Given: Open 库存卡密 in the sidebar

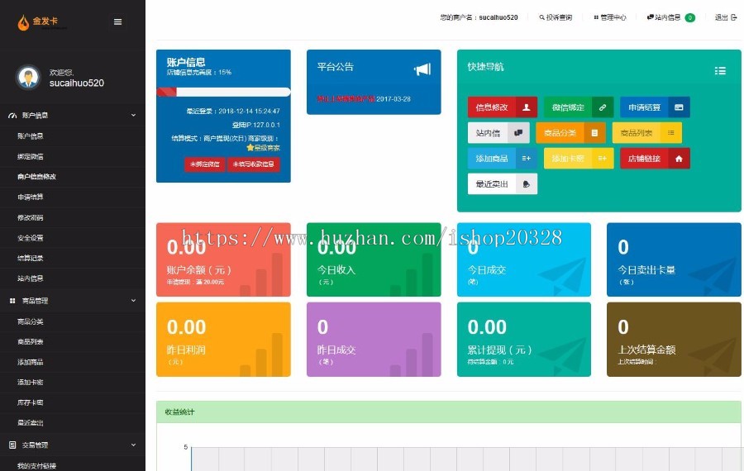Looking at the screenshot, I should pos(31,402).
